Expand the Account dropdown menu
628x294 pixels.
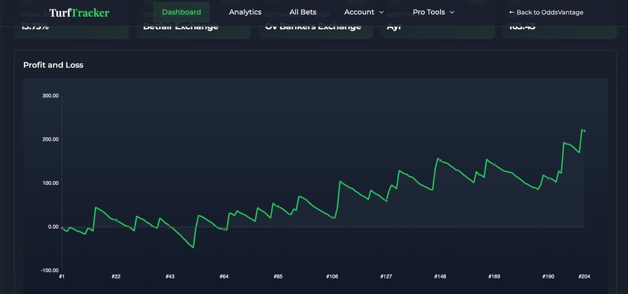tap(364, 12)
